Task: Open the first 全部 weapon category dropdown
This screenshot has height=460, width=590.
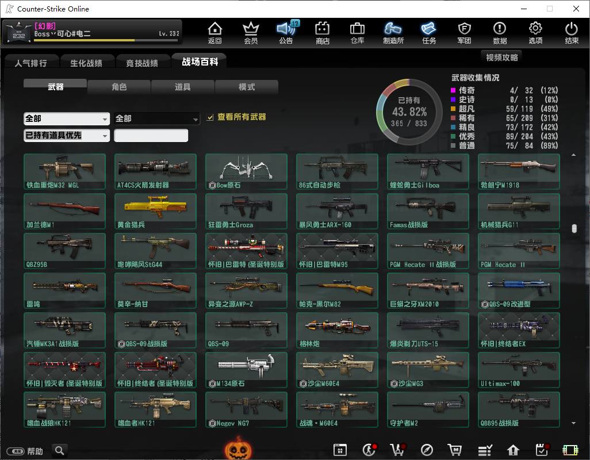Action: [67, 119]
